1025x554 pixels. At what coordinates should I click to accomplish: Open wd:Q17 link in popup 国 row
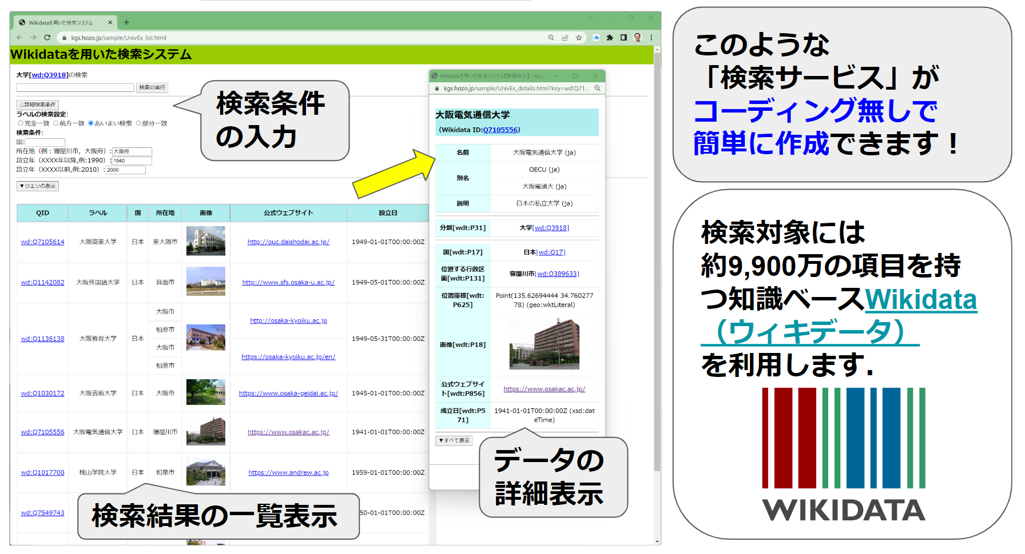551,252
